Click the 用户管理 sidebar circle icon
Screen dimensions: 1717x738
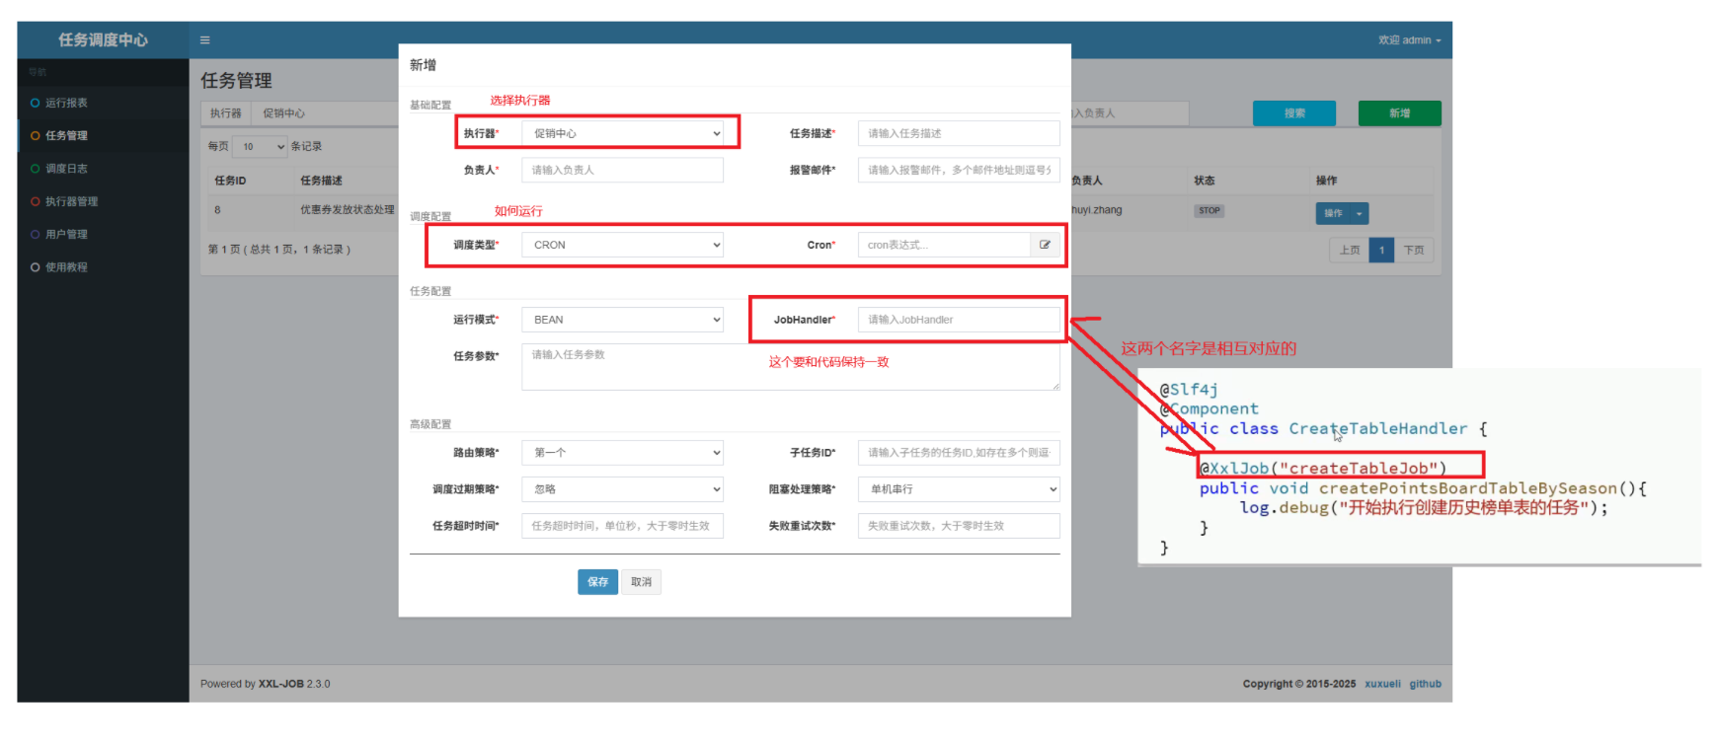click(36, 234)
